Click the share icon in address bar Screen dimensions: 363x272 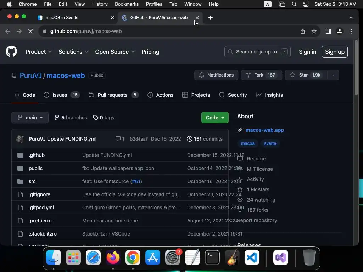click(x=303, y=31)
